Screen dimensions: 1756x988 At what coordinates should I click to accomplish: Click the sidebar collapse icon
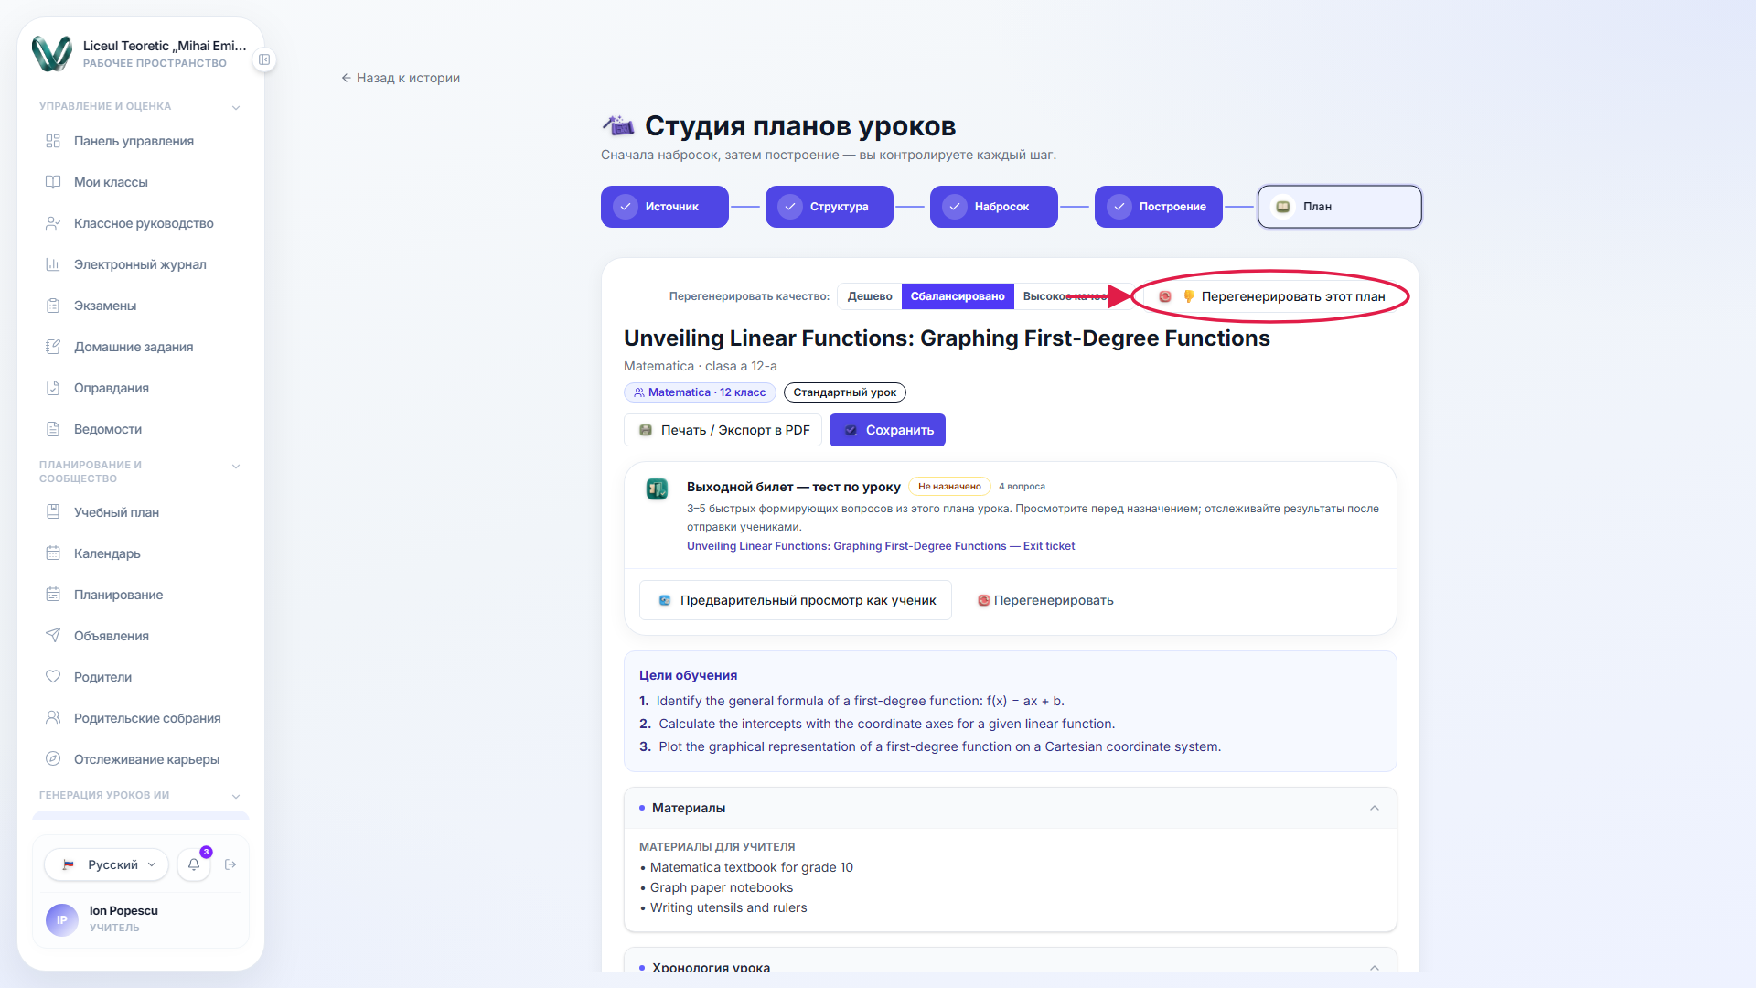coord(264,59)
